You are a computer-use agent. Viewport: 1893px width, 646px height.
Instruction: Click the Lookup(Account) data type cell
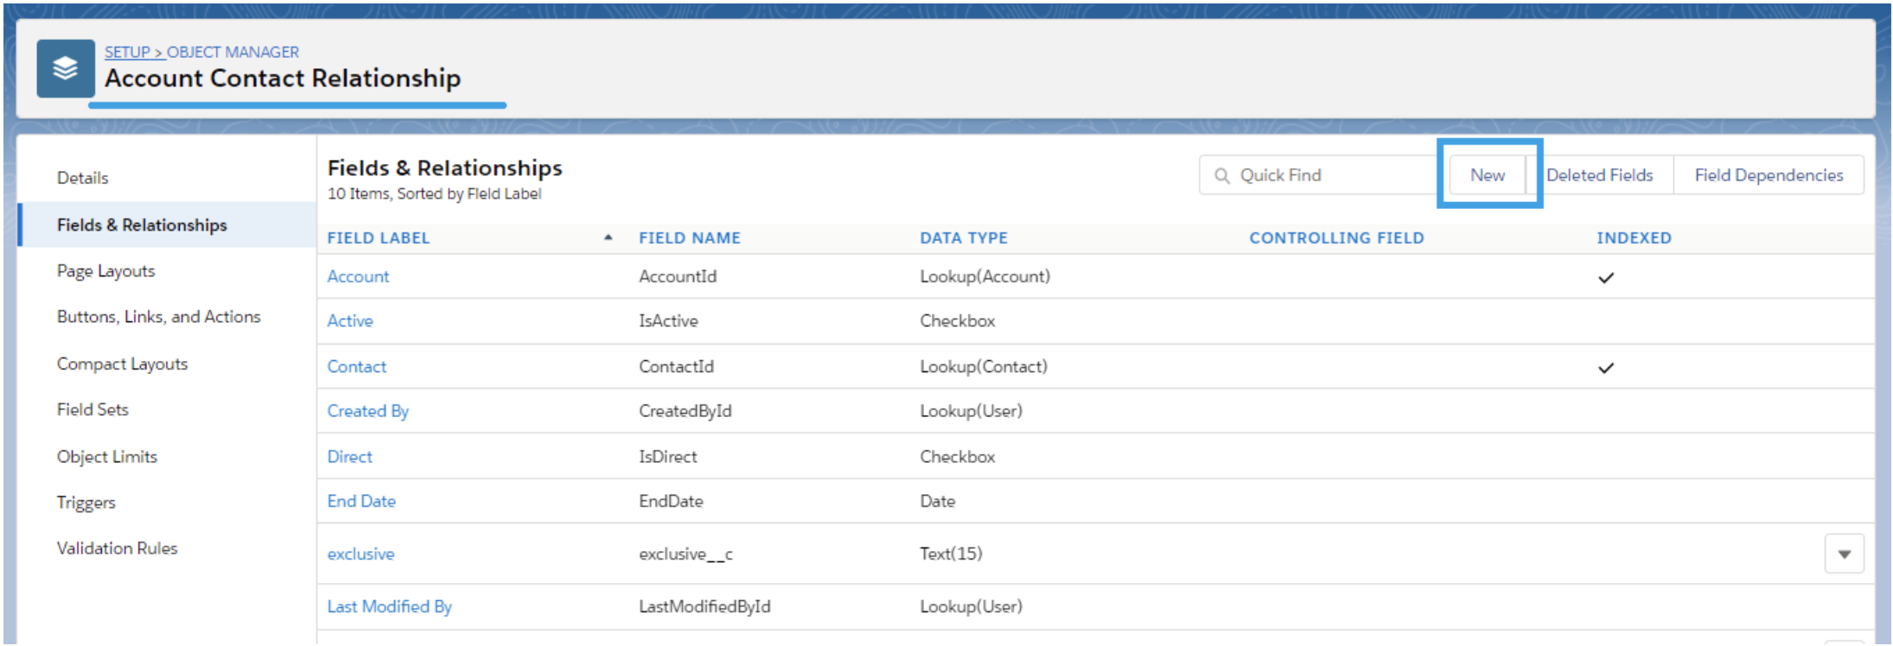pyautogui.click(x=985, y=276)
